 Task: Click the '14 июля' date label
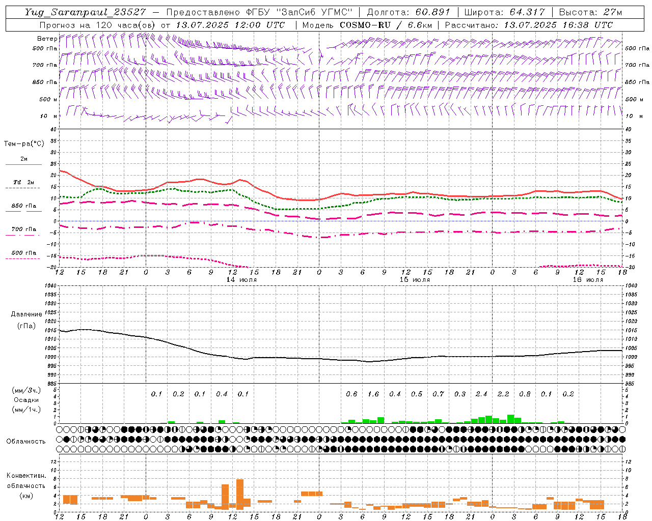[x=241, y=280]
